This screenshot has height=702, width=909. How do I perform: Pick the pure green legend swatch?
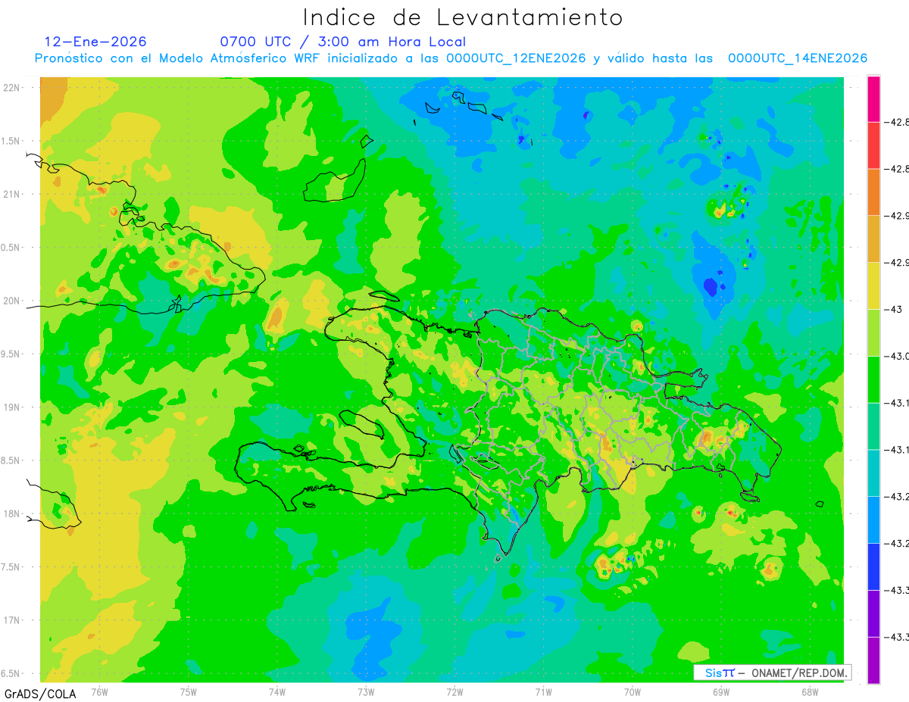873,379
